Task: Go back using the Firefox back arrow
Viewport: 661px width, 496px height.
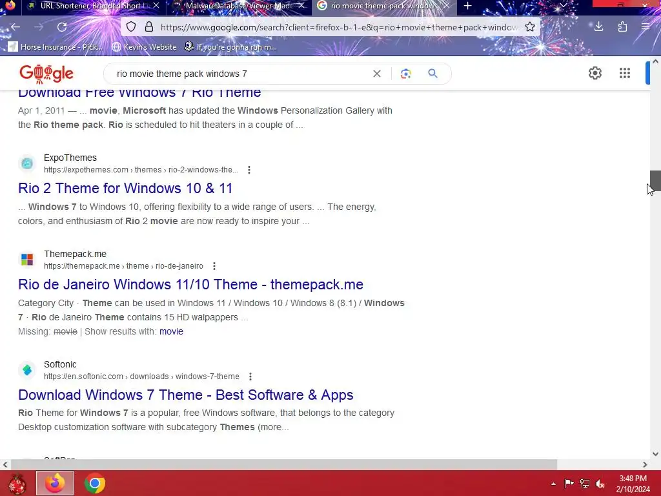Action: pos(15,27)
